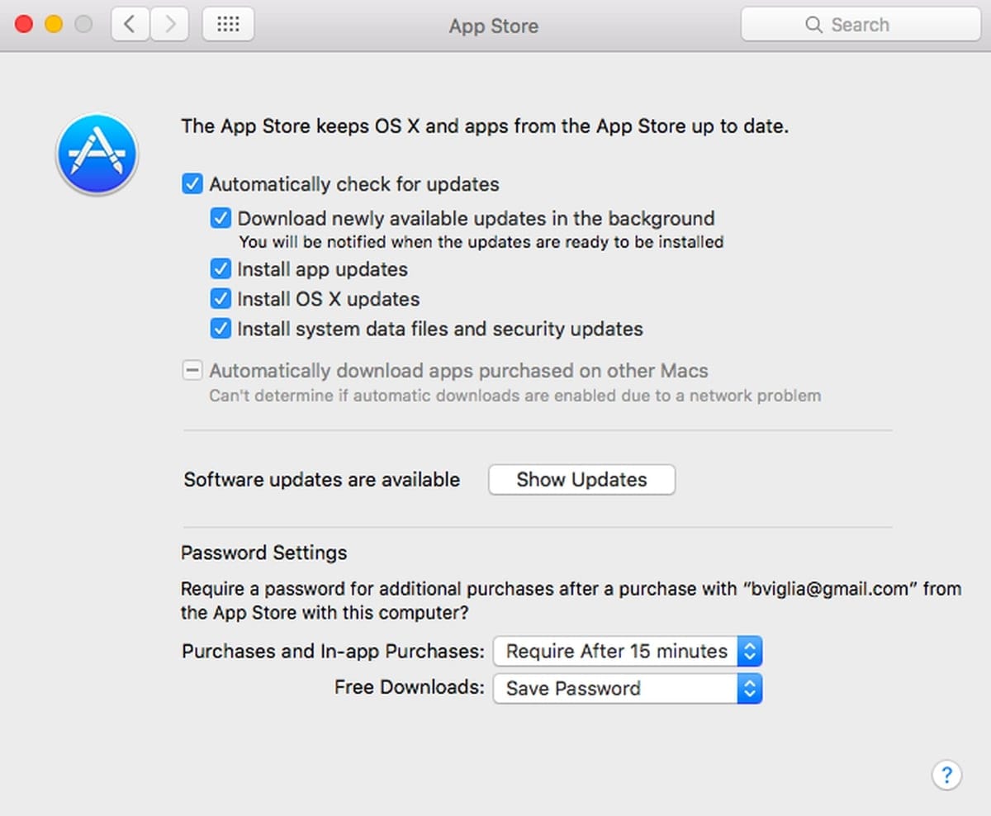Toggle Download newly available updates in background

tap(220, 218)
